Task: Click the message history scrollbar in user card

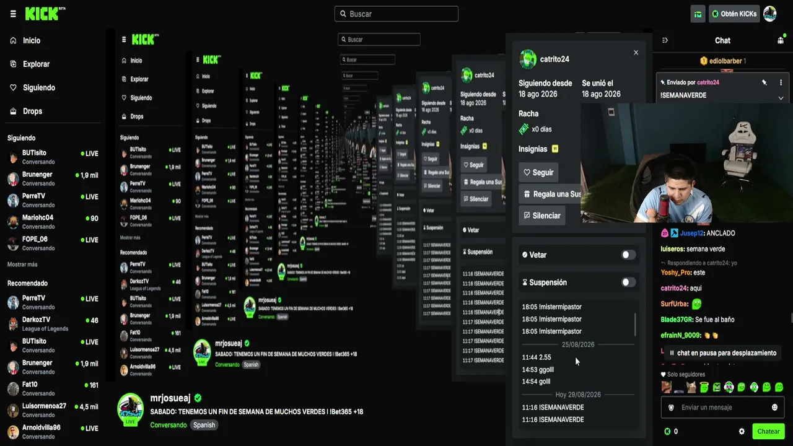Action: pos(636,325)
